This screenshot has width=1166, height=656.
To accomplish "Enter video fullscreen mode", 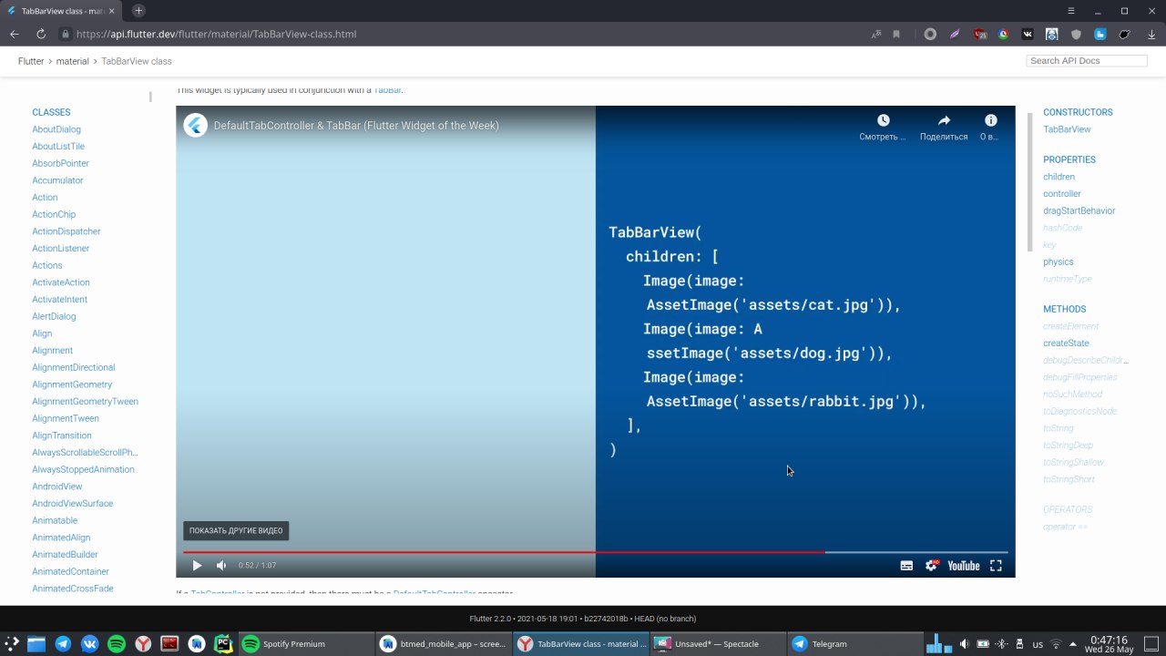I will coord(996,566).
